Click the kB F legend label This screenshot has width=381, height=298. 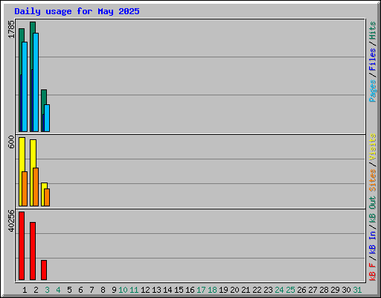coord(373,272)
